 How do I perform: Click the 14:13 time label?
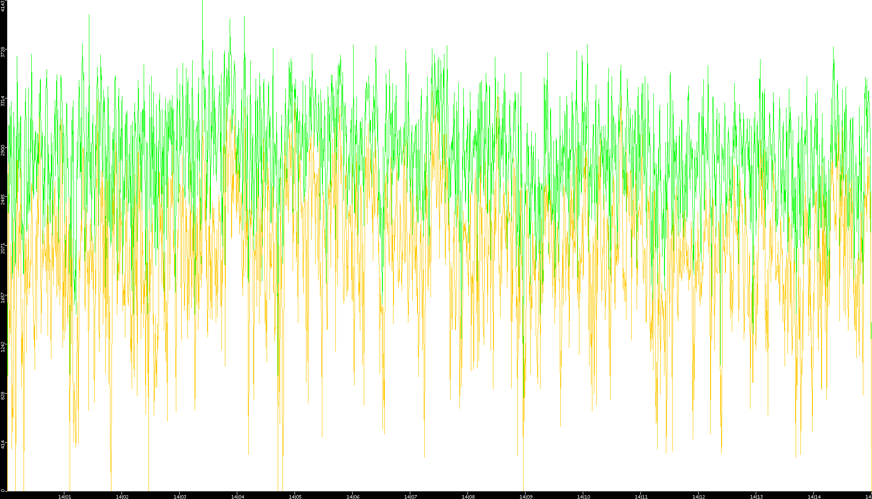(756, 496)
